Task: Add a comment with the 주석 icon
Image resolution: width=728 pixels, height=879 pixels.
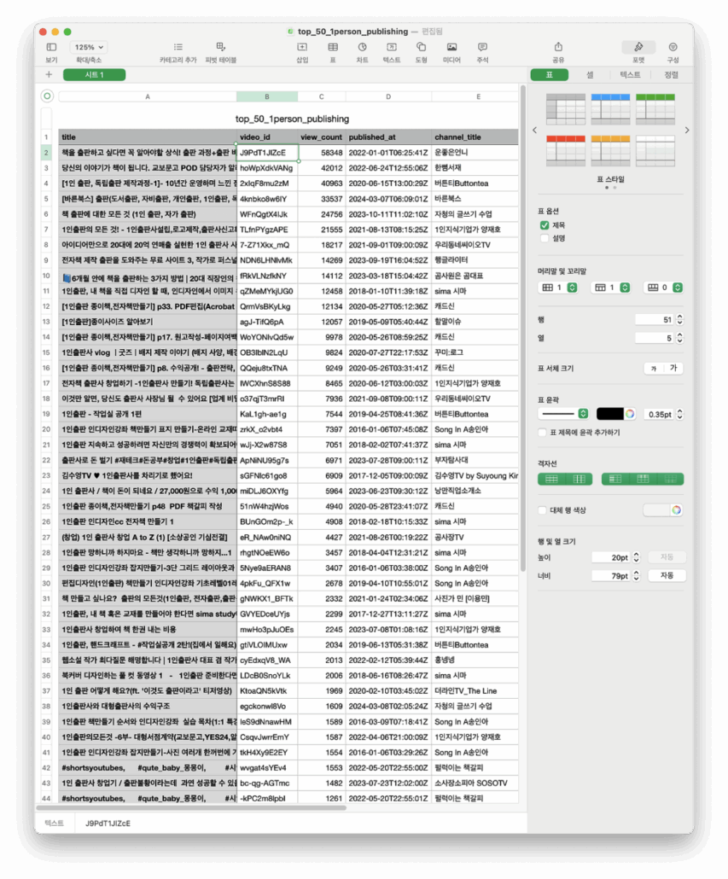Action: (482, 47)
